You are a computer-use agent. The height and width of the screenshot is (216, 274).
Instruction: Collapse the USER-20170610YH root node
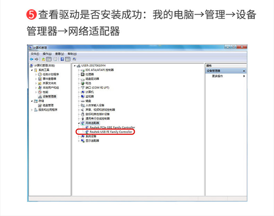(x=75, y=66)
